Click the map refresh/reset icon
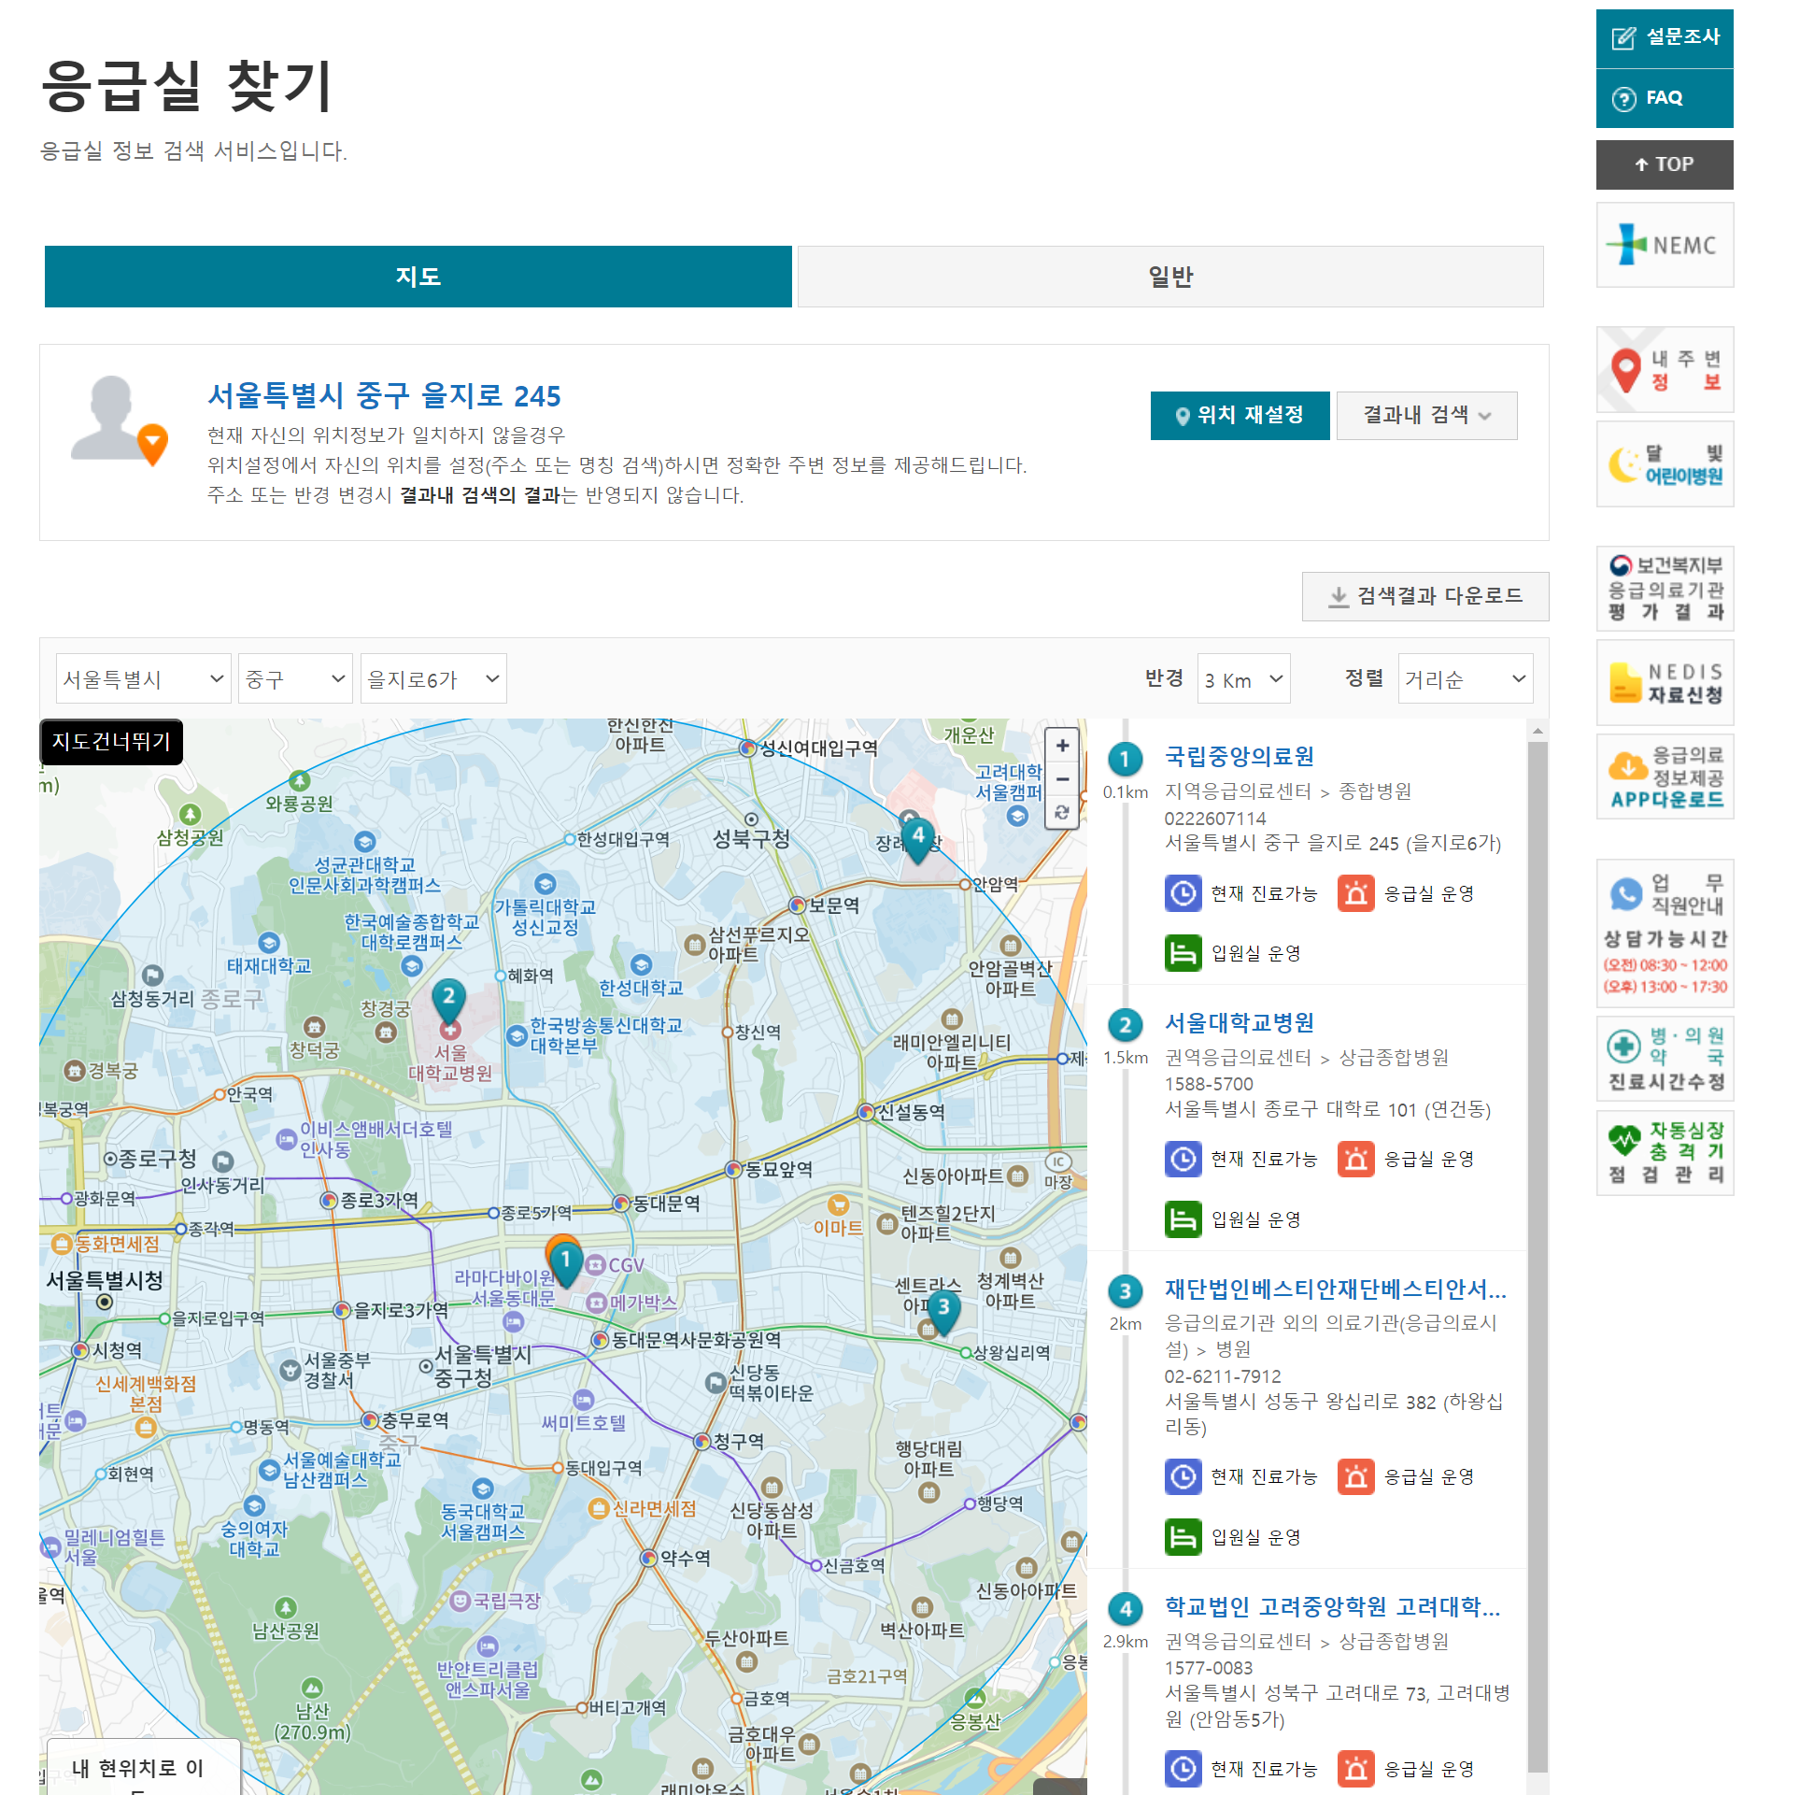This screenshot has width=1814, height=1795. (x=1062, y=813)
